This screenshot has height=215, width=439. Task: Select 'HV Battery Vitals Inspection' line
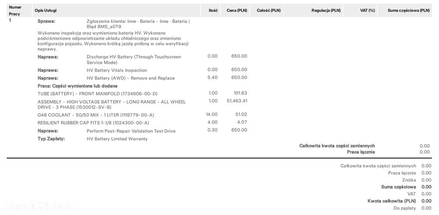coord(117,70)
